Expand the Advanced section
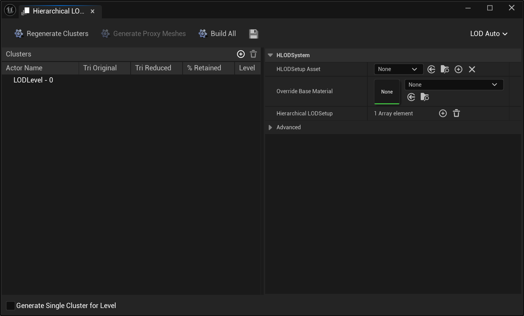This screenshot has height=316, width=524. (x=270, y=127)
